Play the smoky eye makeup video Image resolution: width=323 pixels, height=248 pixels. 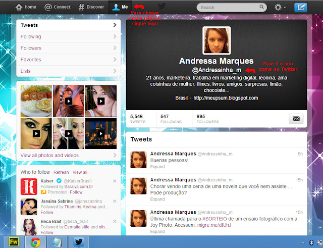(36, 133)
